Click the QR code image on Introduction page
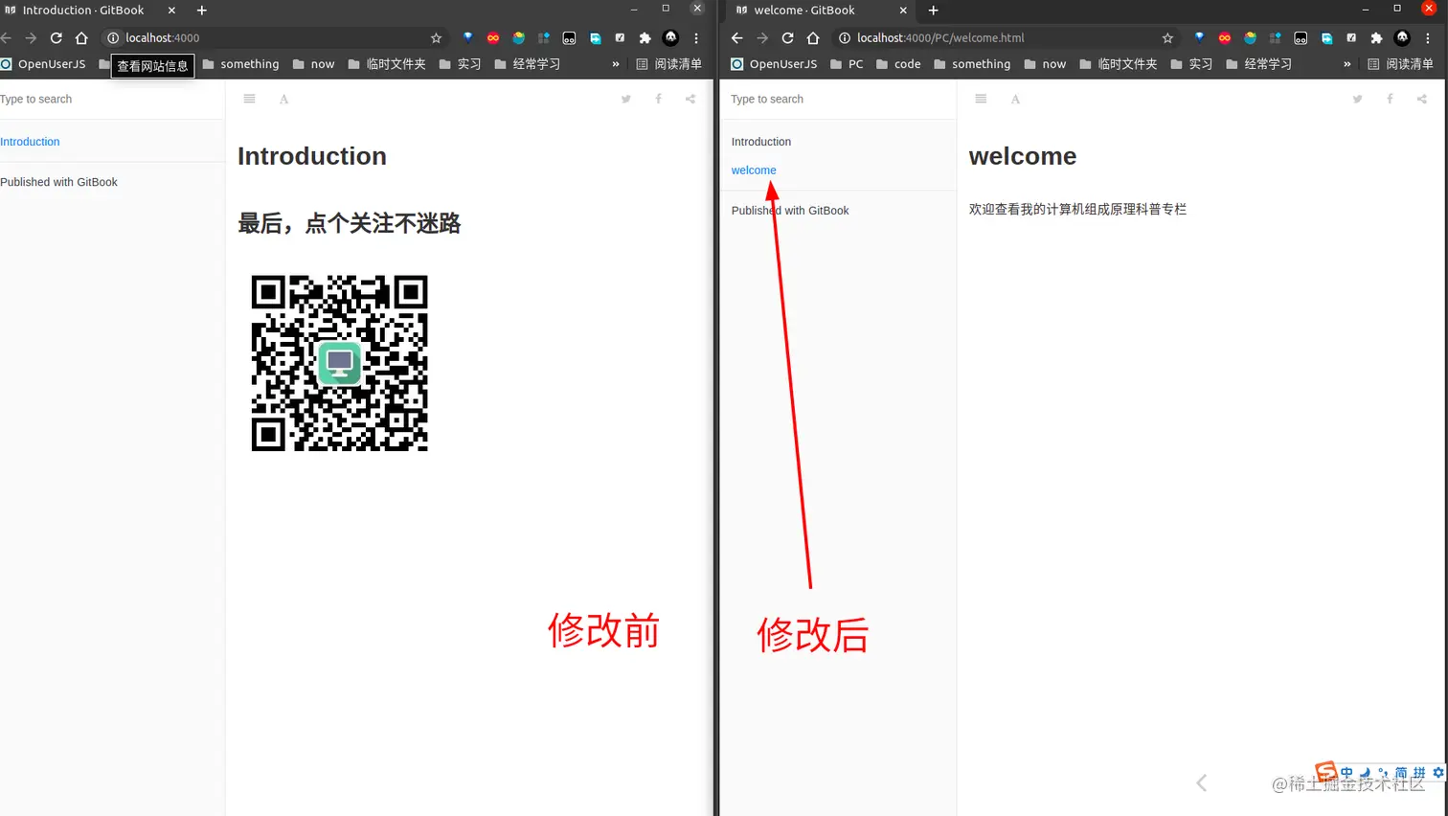The height and width of the screenshot is (816, 1448). (340, 363)
